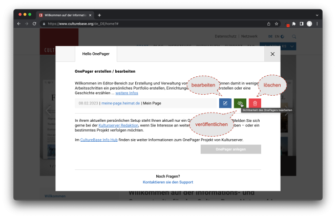Close the Hello OnePager dialog
This screenshot has height=218, width=336.
coord(272,54)
